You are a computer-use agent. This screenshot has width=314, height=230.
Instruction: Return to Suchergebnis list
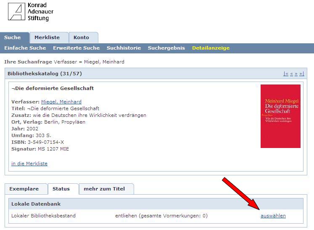click(166, 48)
